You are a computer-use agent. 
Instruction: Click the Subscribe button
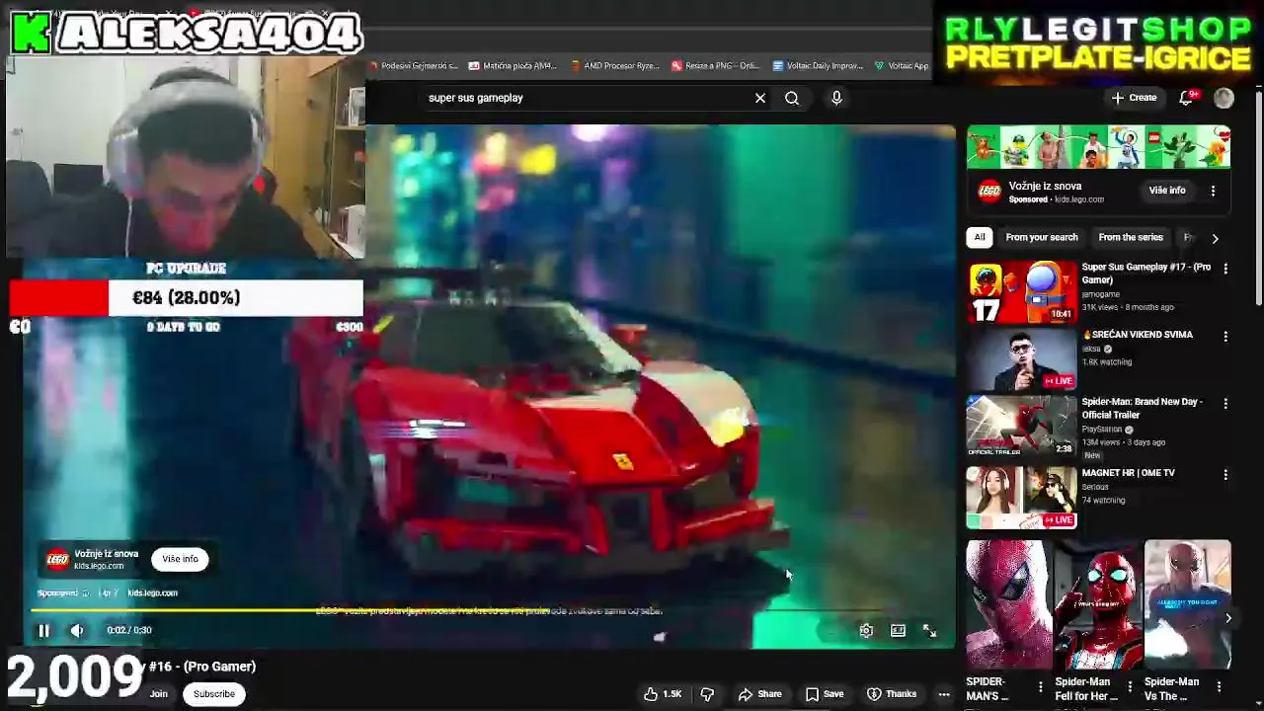pyautogui.click(x=214, y=694)
